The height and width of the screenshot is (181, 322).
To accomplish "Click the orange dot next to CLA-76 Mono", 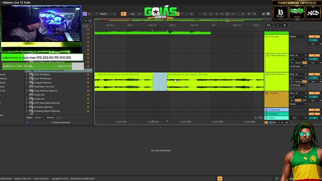I will [88, 74].
